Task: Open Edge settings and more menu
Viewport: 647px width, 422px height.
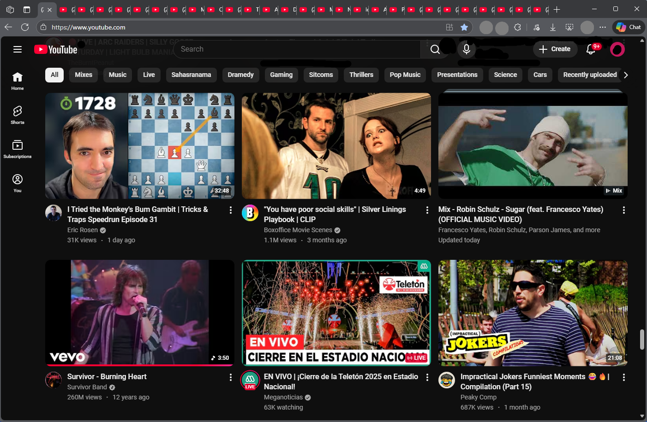Action: [603, 27]
